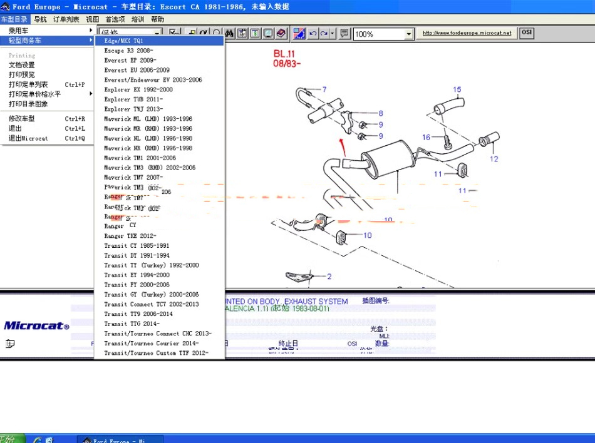Click part callout 12 in the diagram
The width and height of the screenshot is (595, 443).
click(x=494, y=159)
